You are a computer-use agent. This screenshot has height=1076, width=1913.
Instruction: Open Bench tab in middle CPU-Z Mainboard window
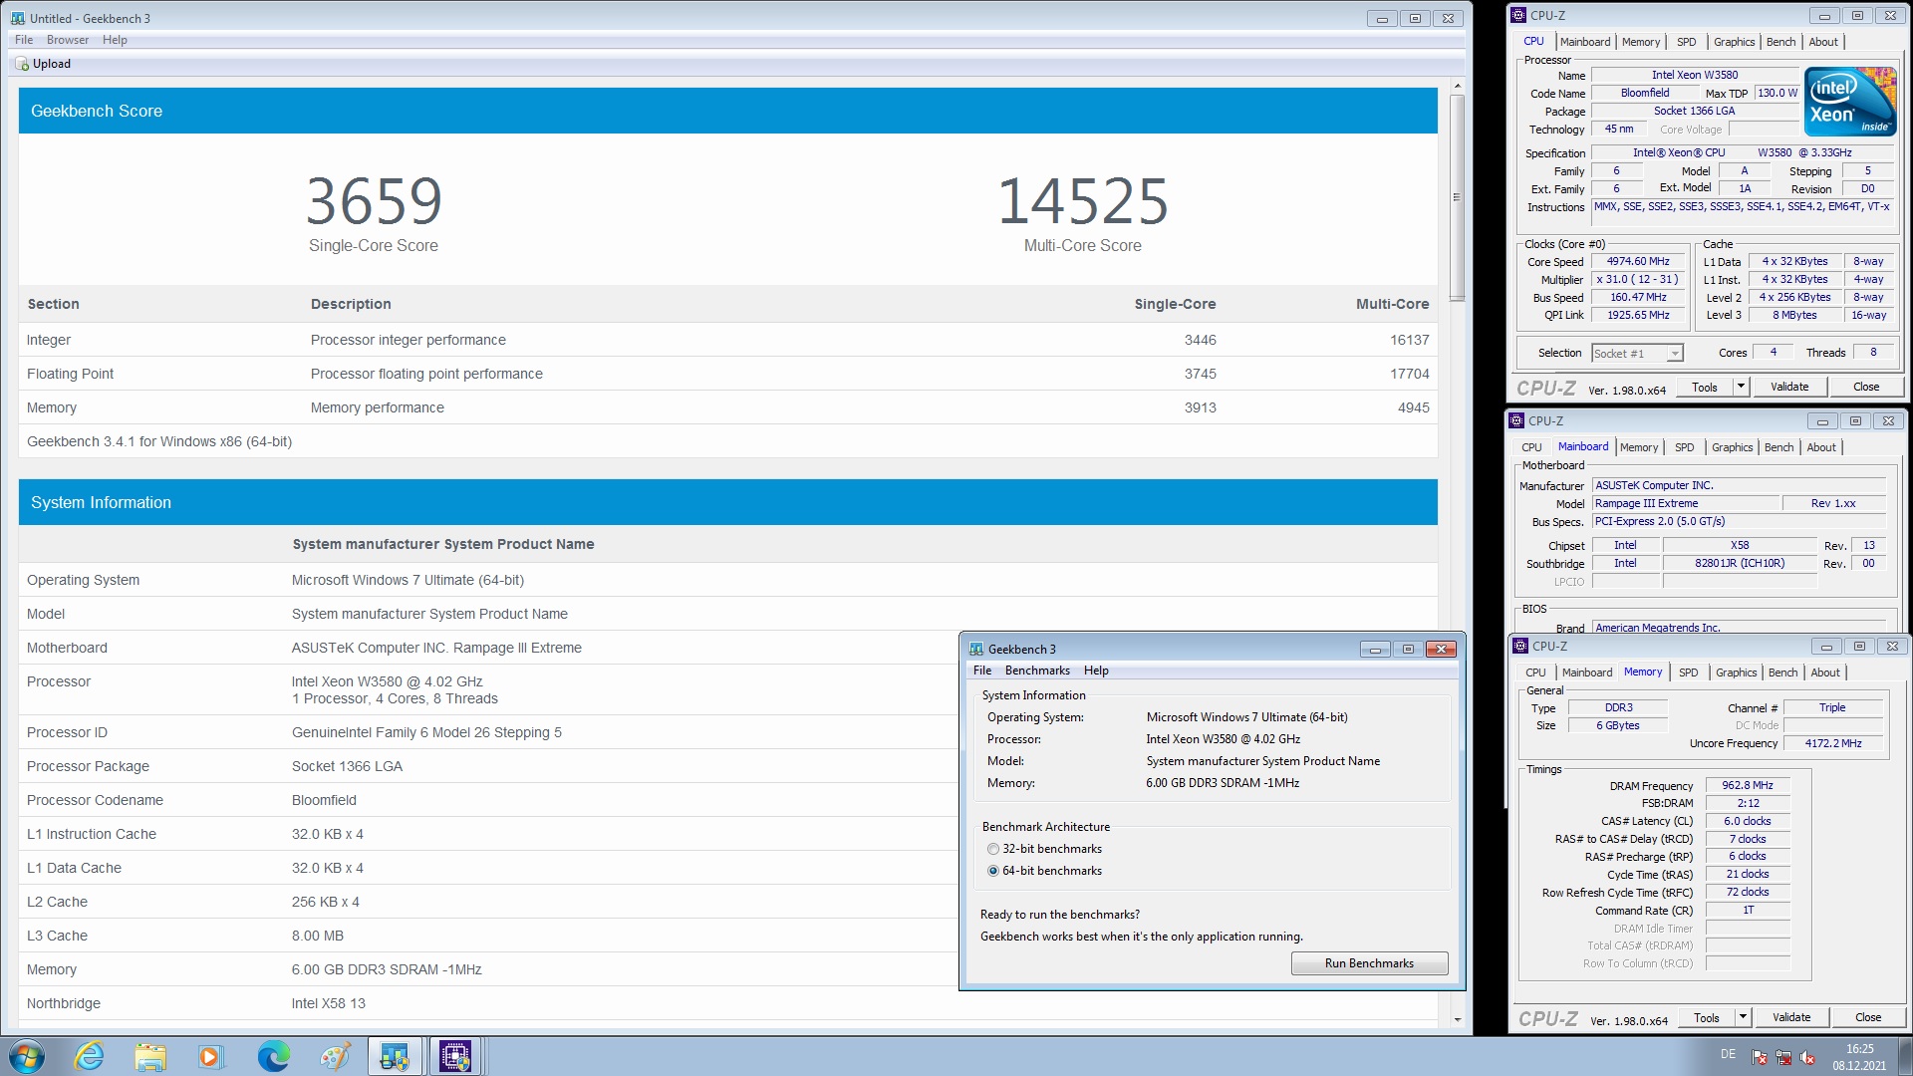(x=1778, y=447)
